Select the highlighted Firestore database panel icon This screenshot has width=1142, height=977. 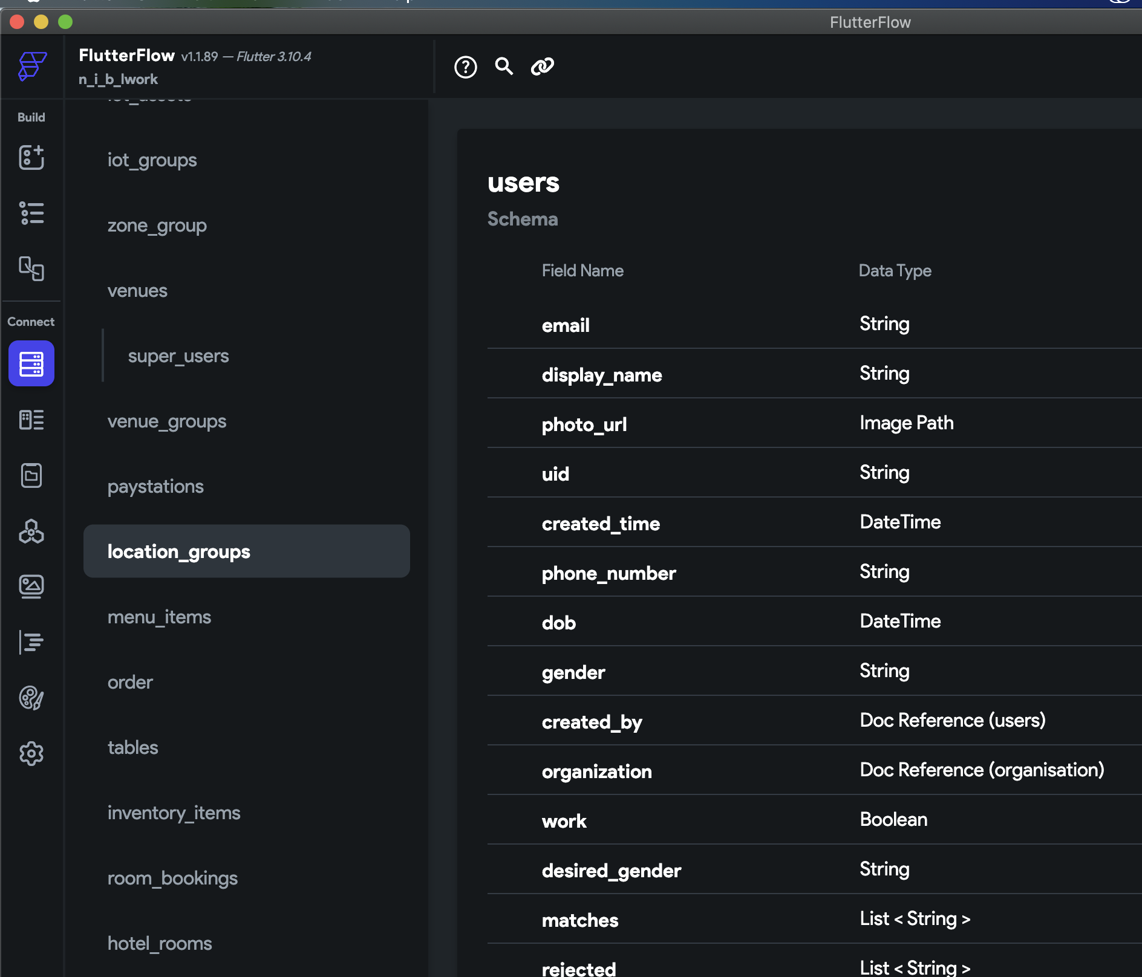coord(31,363)
